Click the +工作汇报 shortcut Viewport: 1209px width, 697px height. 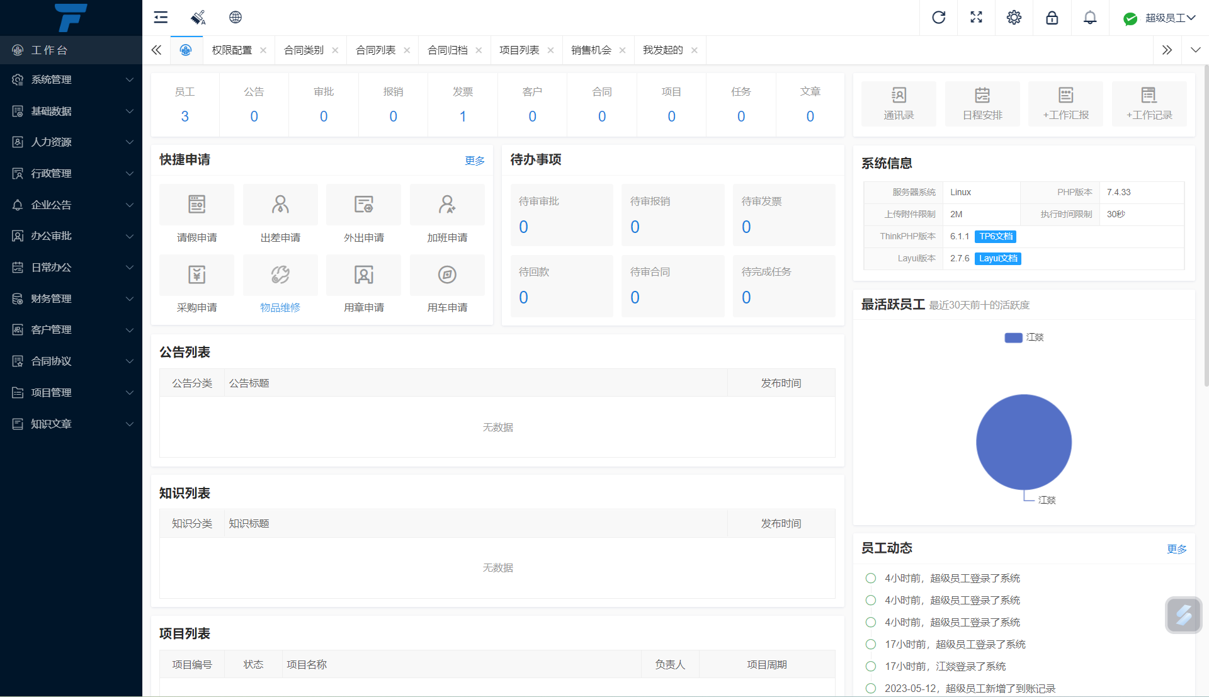[x=1066, y=104]
